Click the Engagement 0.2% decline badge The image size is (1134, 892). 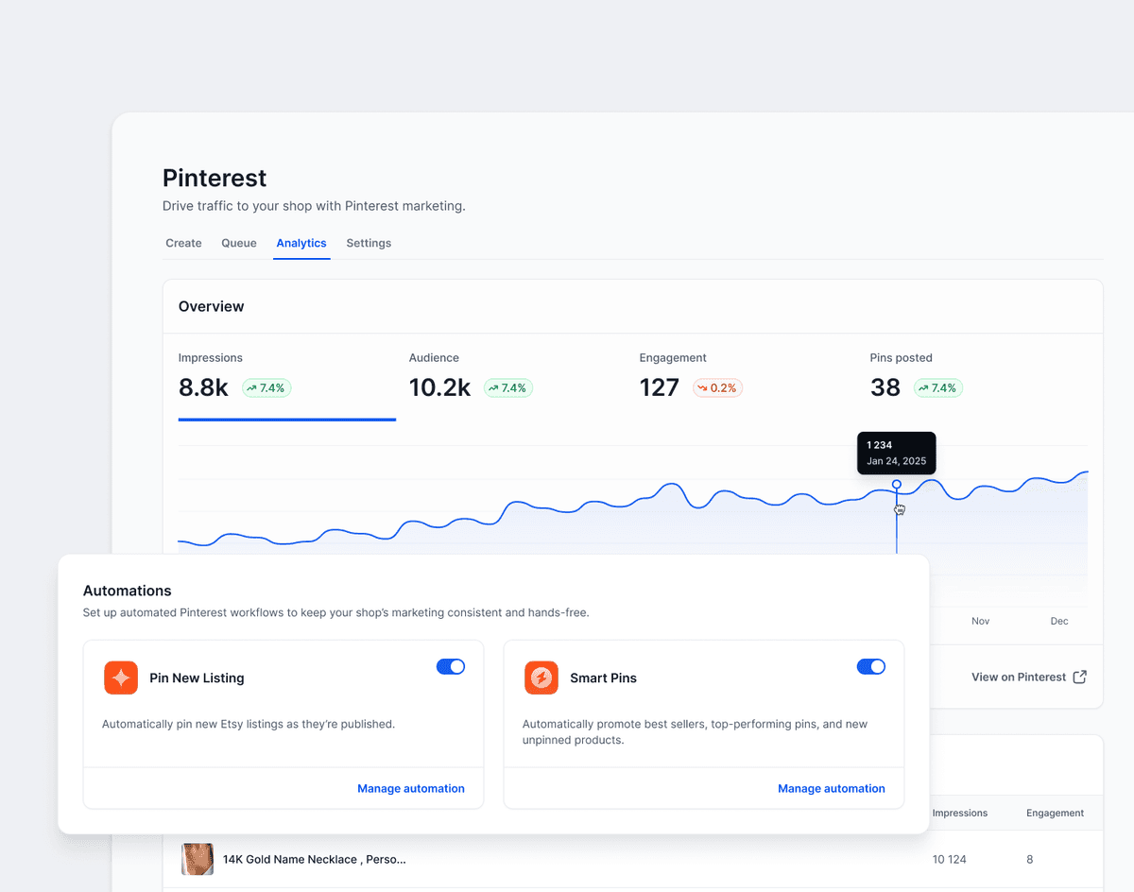pos(718,388)
